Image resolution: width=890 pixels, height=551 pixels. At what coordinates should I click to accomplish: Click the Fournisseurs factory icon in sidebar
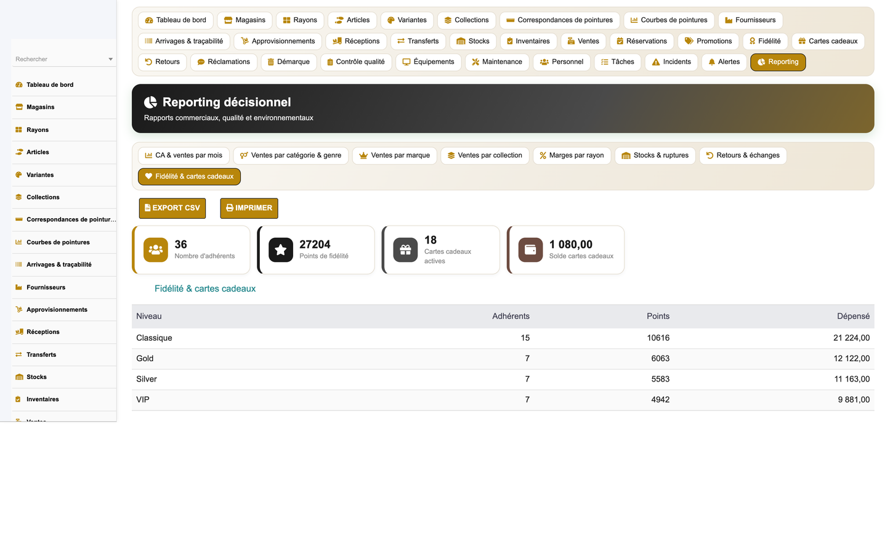[x=18, y=287]
